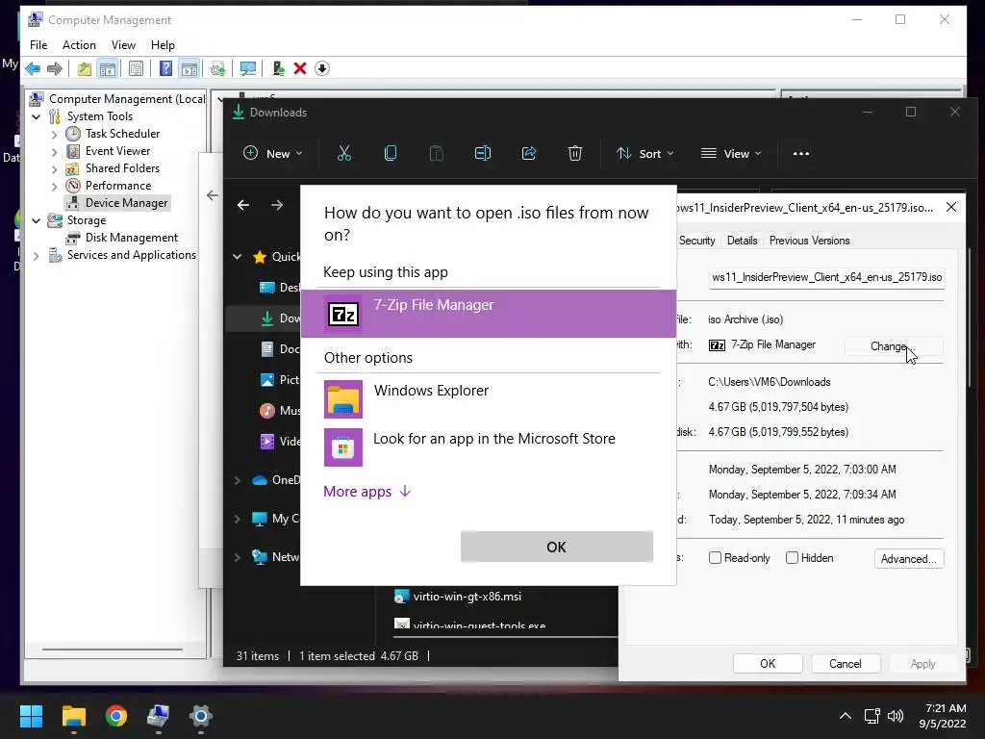Toggle the Read-only checkbox
The height and width of the screenshot is (739, 985).
(715, 557)
